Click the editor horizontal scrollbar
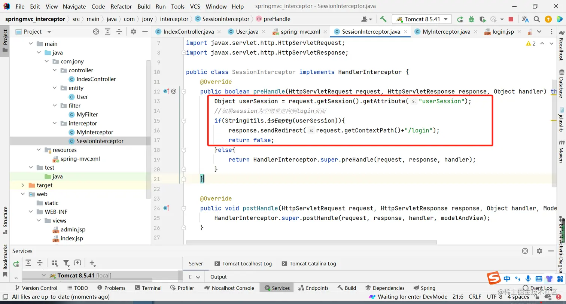This screenshot has height=304, width=566. click(x=311, y=242)
